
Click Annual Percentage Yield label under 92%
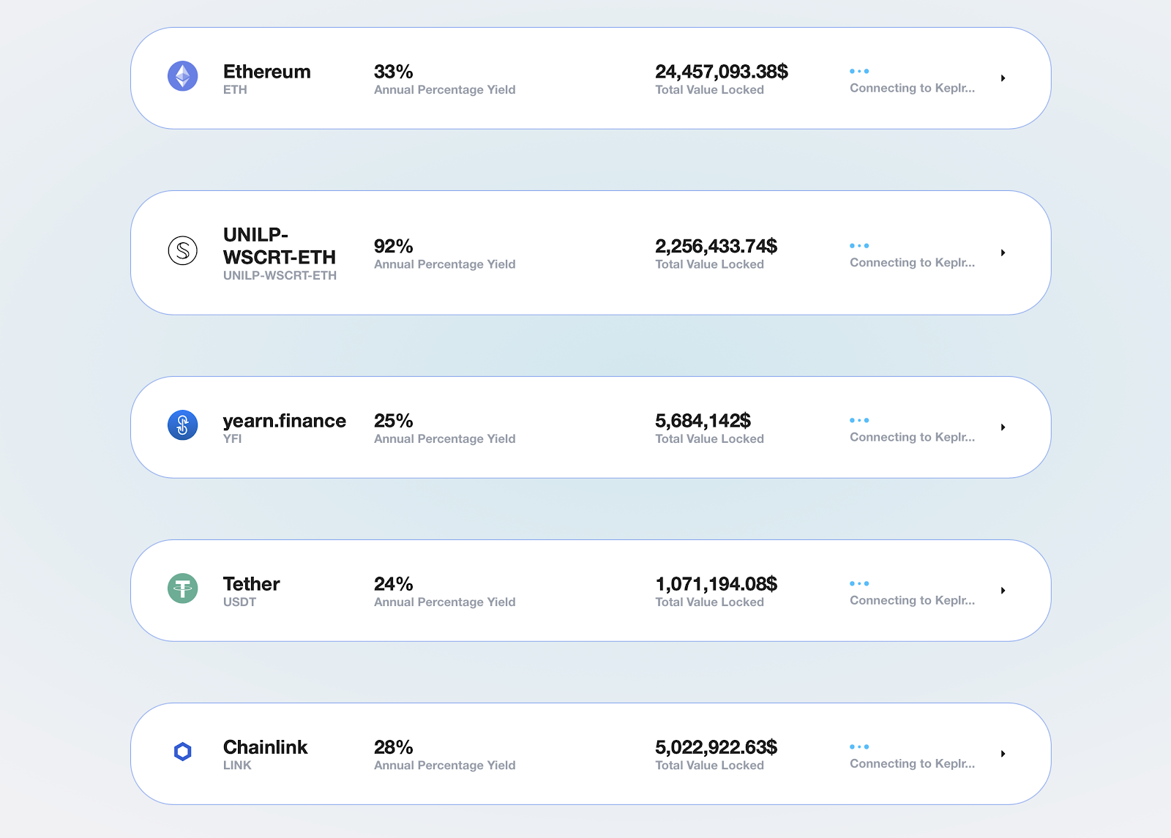(x=445, y=264)
